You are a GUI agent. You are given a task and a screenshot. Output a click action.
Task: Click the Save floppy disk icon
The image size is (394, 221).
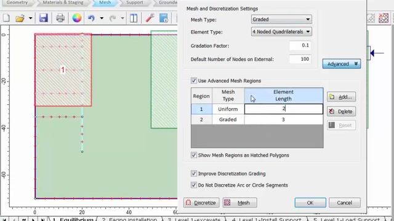pos(44,18)
